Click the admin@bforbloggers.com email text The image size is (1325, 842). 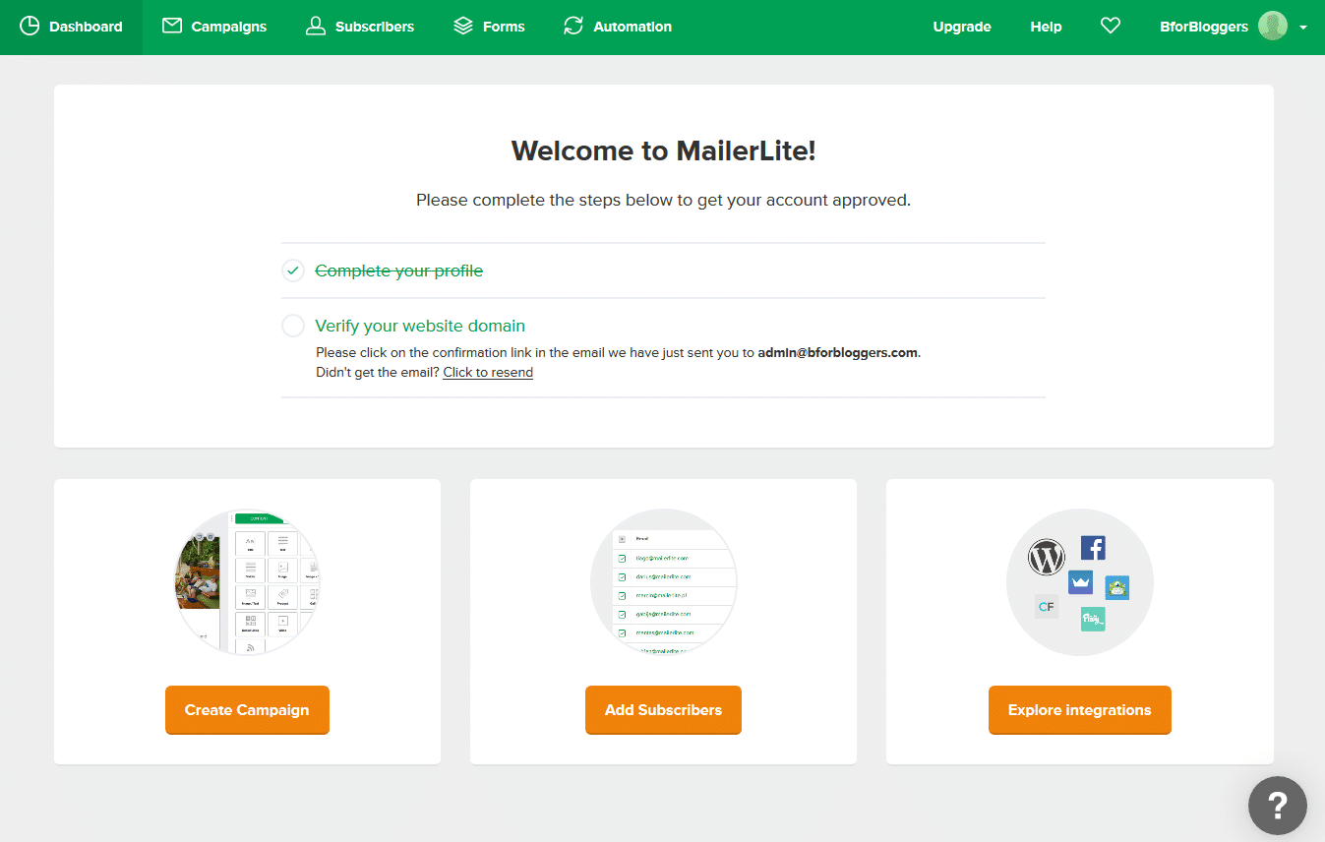(x=838, y=352)
